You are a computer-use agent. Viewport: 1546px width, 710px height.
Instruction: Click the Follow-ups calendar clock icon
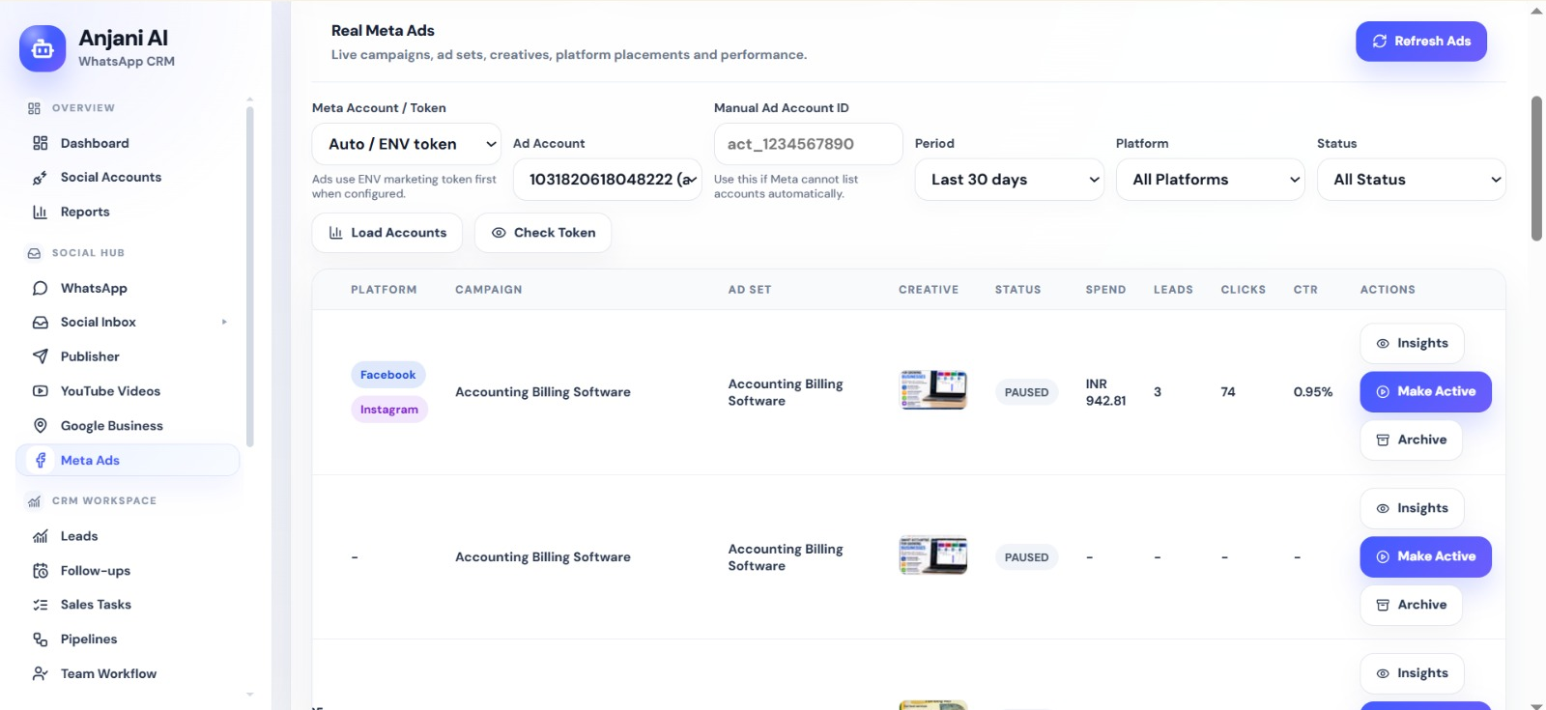click(x=40, y=571)
